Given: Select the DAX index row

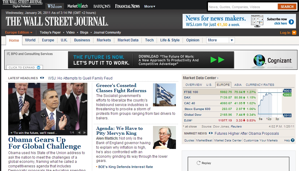Looking at the screenshot, I should click(x=220, y=97).
